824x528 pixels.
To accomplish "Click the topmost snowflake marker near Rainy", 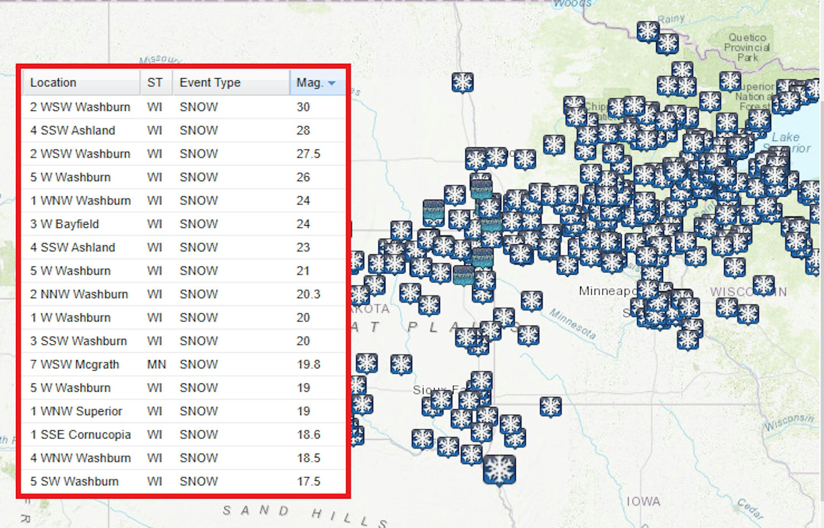I will (648, 31).
